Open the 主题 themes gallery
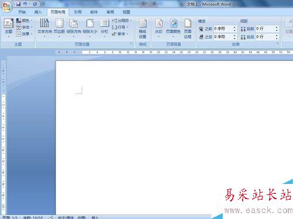The image size is (293, 219). 9,27
